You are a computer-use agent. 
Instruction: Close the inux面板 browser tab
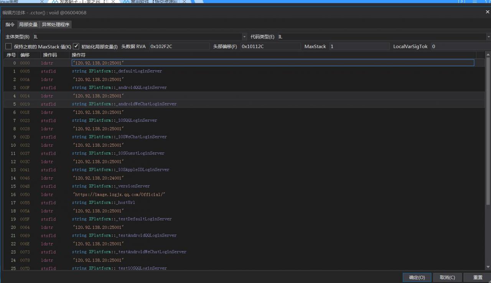pos(42,2)
